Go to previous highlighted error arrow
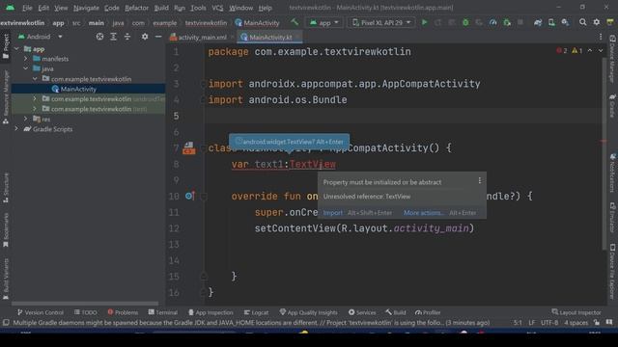618x347 pixels. click(x=590, y=51)
